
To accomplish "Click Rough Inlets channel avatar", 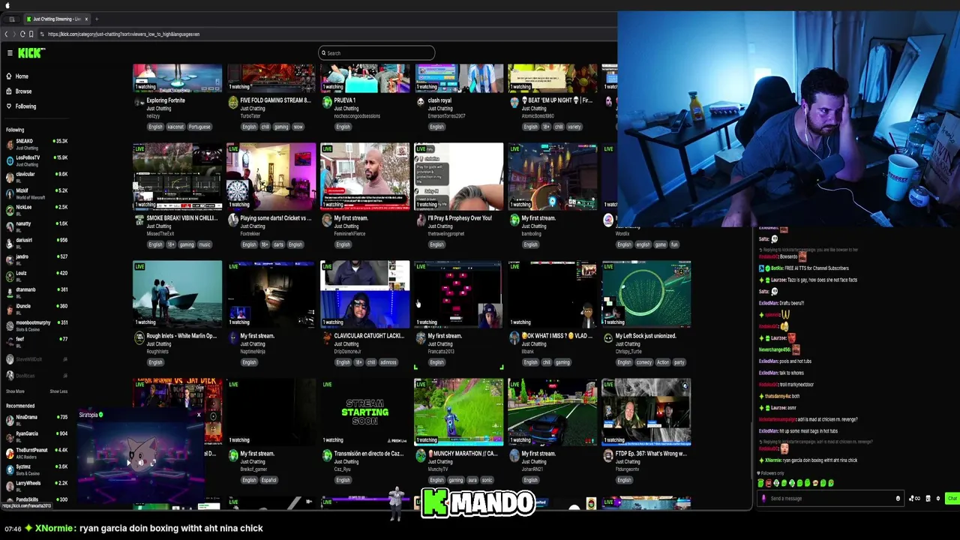I will (x=139, y=338).
